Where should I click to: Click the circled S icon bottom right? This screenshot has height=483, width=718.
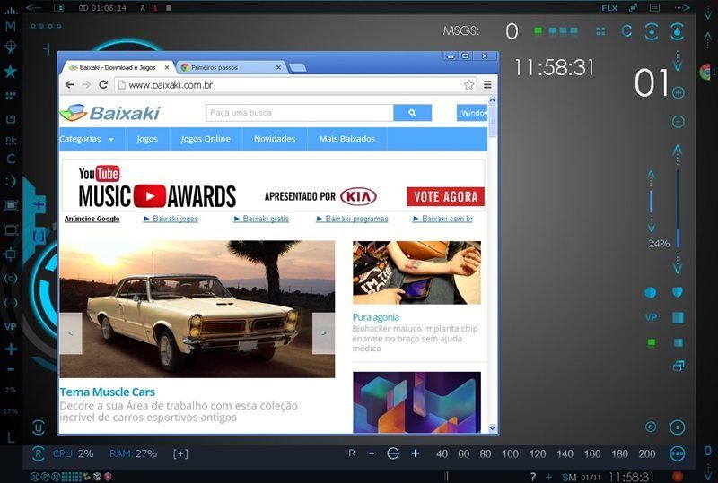[x=650, y=427]
